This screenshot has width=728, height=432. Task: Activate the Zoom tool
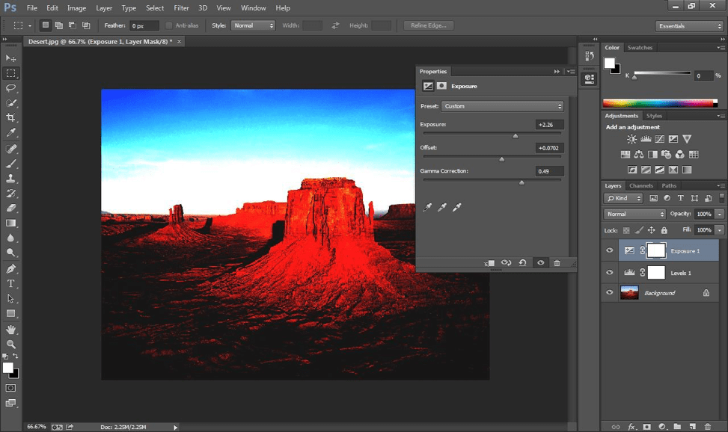11,344
